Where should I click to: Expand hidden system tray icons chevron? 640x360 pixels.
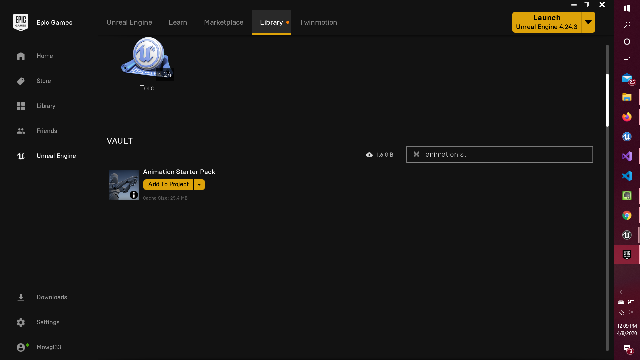click(x=621, y=292)
